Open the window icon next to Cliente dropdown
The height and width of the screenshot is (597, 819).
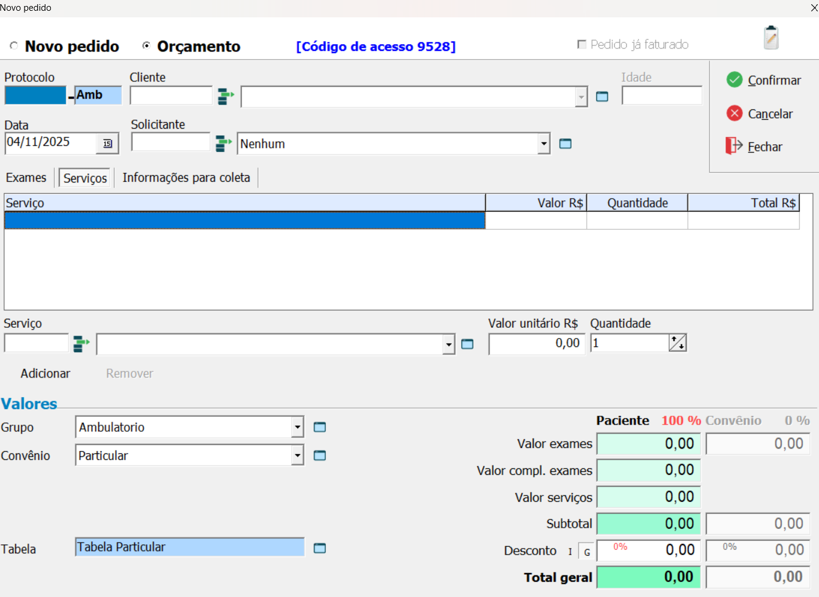[x=602, y=97]
